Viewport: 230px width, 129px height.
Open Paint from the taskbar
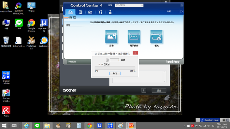pos(120,126)
